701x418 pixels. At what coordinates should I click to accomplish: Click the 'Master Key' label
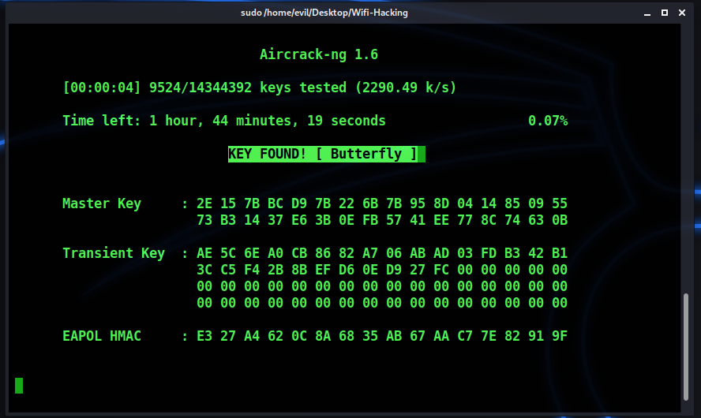point(102,203)
